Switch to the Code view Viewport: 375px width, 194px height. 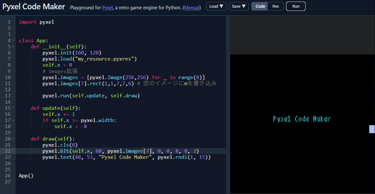pos(260,6)
